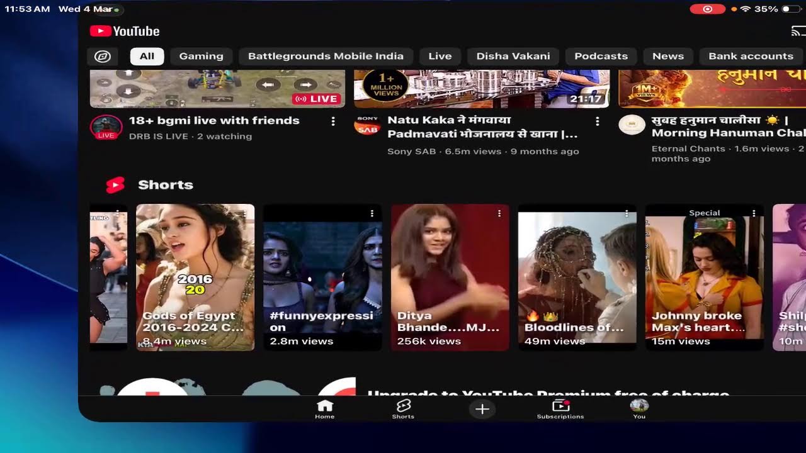This screenshot has height=453, width=806.
Task: Tap the red screen recording indicator
Action: coord(708,9)
